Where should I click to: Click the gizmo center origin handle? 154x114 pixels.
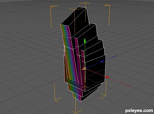point(85,68)
